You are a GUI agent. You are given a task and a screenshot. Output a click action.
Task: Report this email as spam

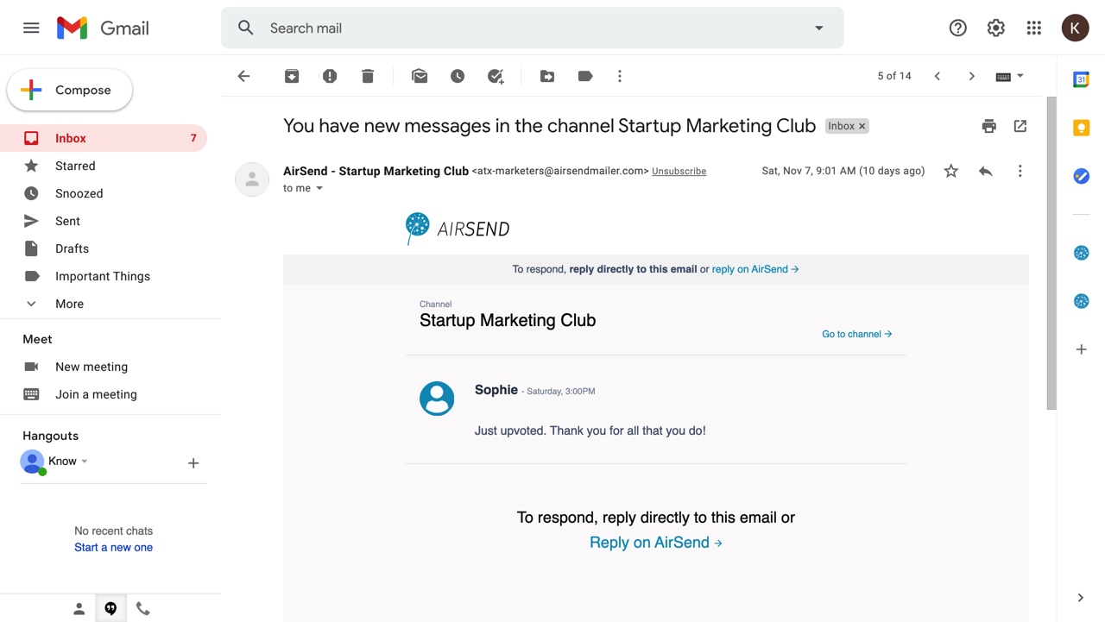tap(330, 76)
